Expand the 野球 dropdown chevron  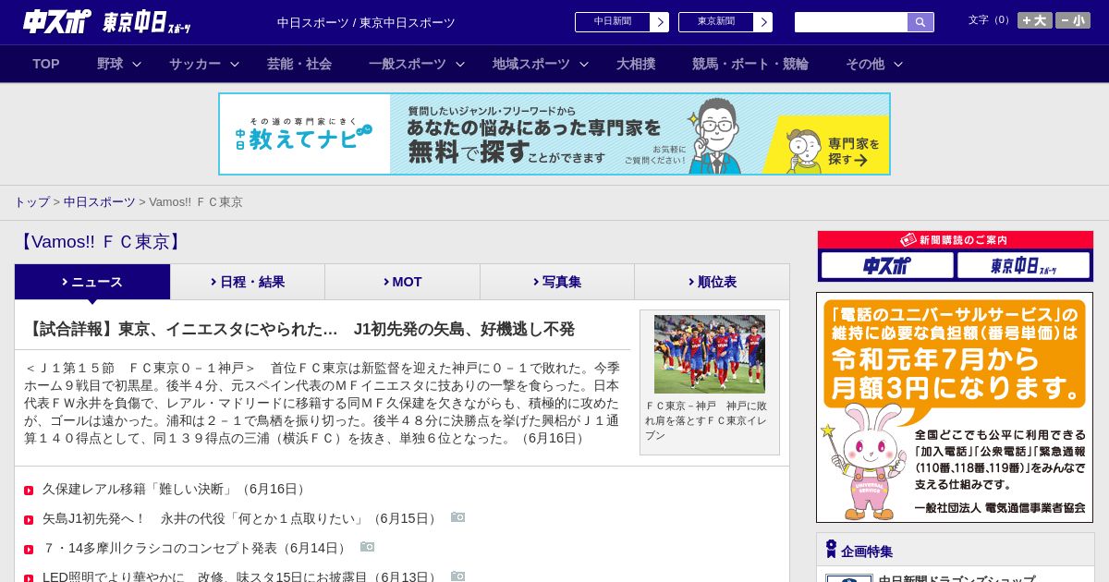[137, 65]
